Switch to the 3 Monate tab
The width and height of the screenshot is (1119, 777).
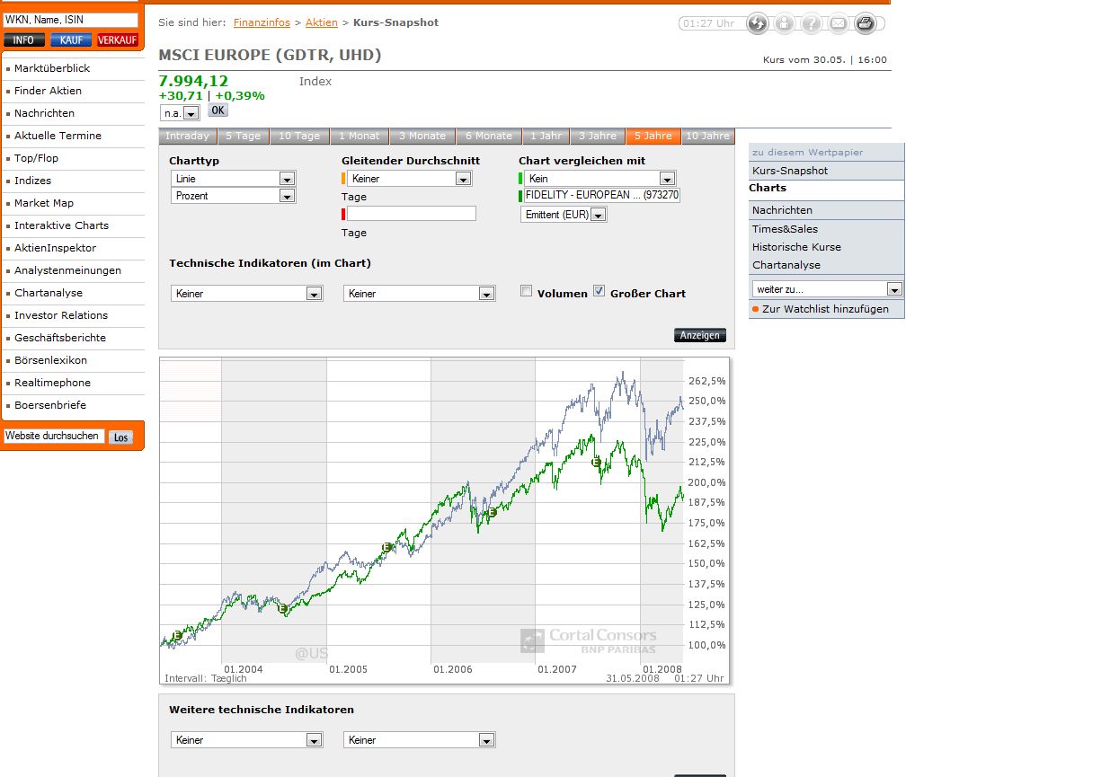point(422,137)
